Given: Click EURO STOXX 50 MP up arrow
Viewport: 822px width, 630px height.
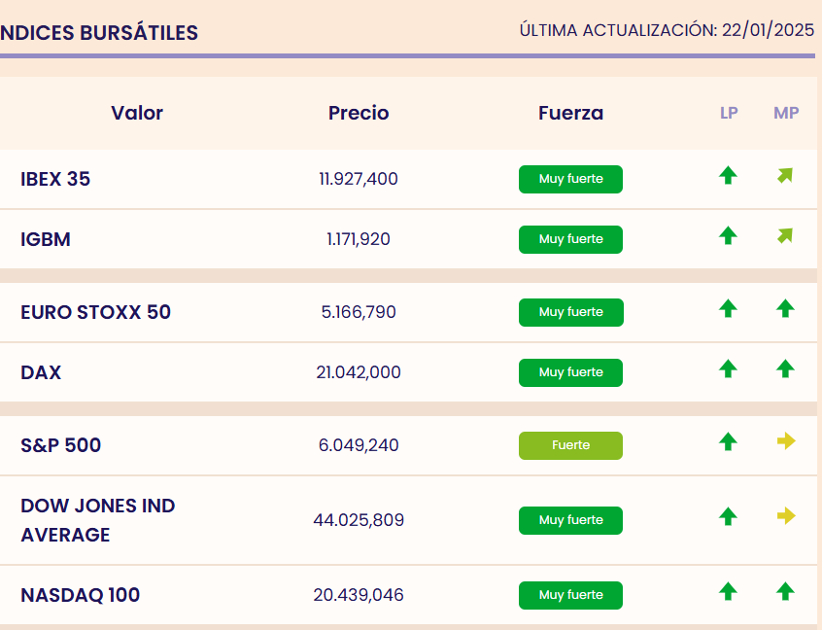Looking at the screenshot, I should click(785, 309).
